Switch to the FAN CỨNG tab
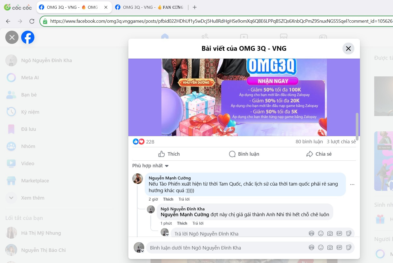The height and width of the screenshot is (263, 393). (x=150, y=7)
